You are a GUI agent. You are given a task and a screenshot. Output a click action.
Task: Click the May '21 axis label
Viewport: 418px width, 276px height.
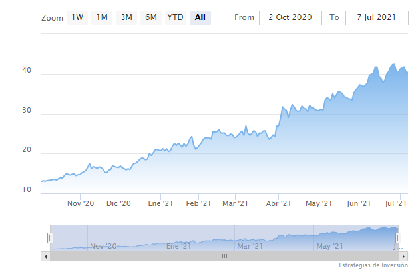(319, 203)
